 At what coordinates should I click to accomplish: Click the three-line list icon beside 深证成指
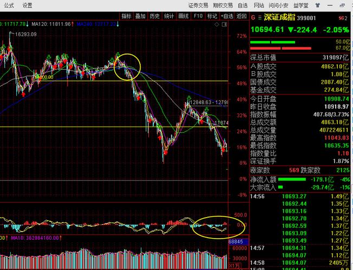259,16
